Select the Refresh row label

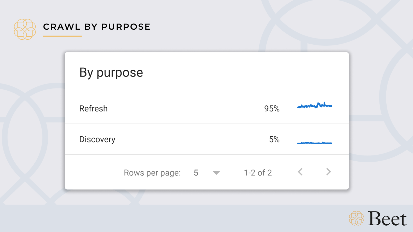coord(93,108)
